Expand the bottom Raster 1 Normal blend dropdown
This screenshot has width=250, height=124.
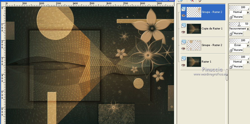tap(248, 62)
